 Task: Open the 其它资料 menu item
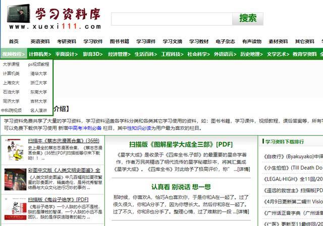tap(305, 41)
